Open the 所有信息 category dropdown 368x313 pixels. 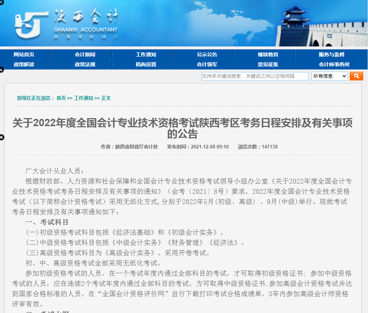329,76
